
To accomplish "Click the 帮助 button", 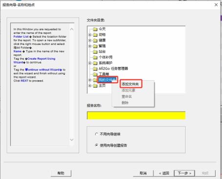I will click(x=61, y=173).
